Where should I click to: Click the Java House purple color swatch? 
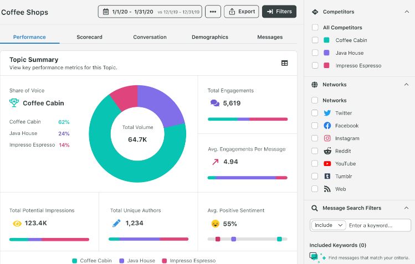pos(326,53)
